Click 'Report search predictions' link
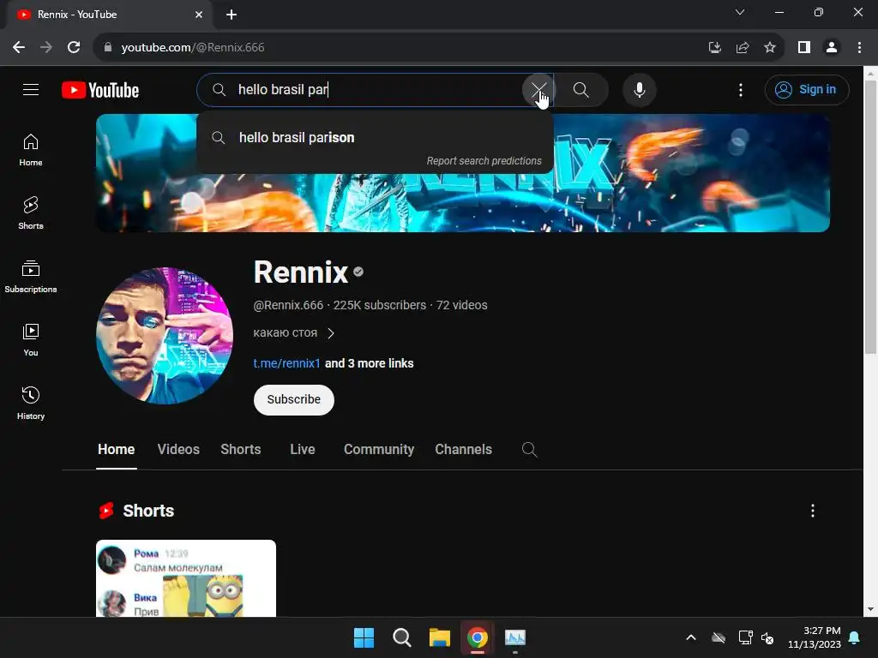 coord(484,161)
